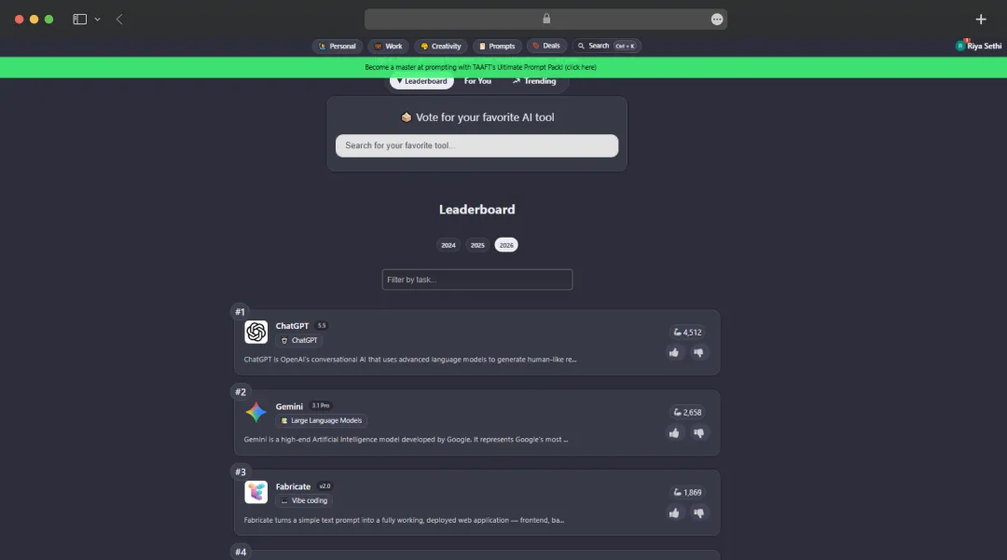Switch to the 2024 leaderboard year
This screenshot has width=1007, height=560.
[x=448, y=244]
